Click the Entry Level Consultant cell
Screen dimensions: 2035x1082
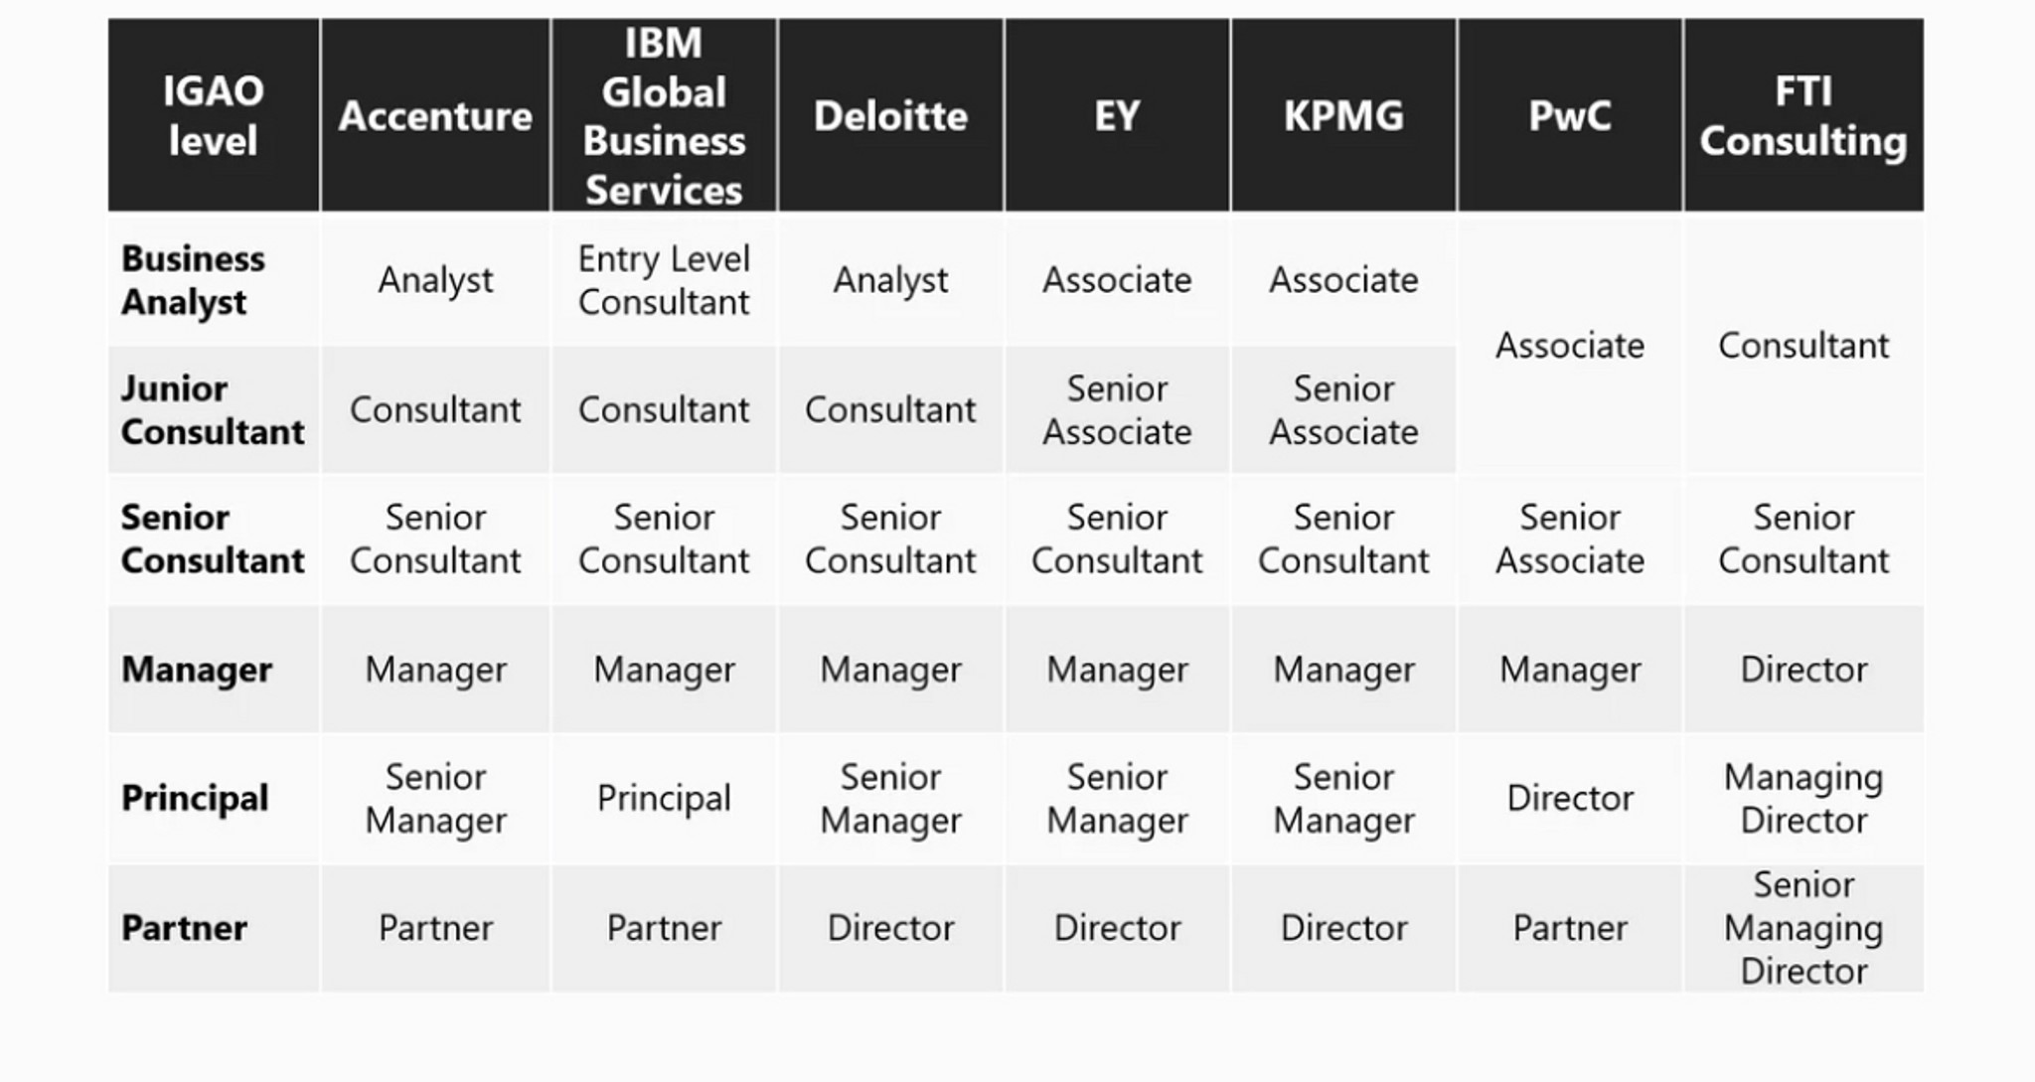[664, 280]
